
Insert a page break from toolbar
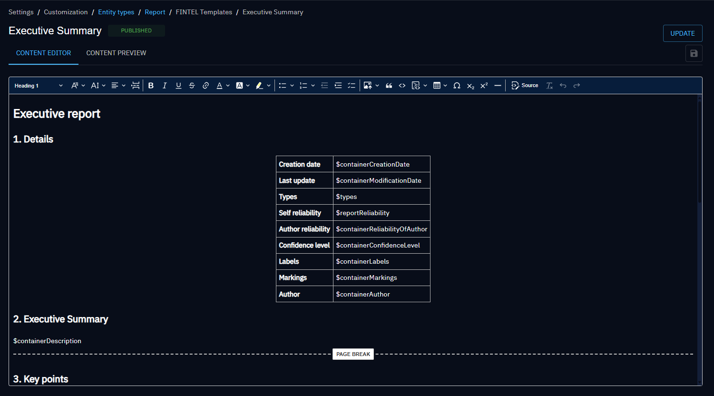[x=136, y=86]
